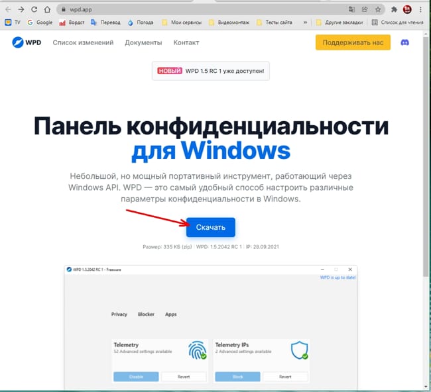
Task: Show hidden bookmarks with the double chevron
Action: point(305,23)
